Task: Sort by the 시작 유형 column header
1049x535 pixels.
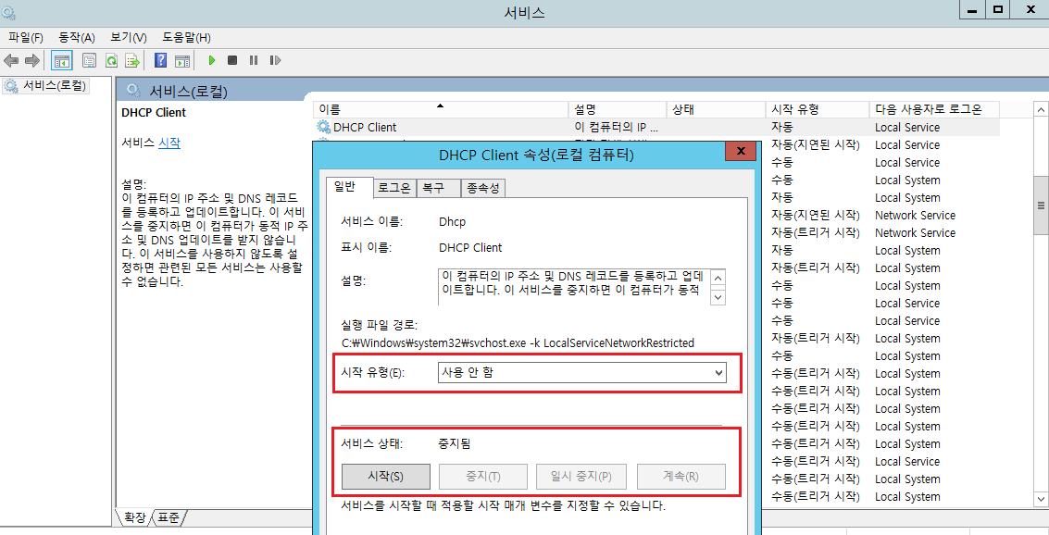Action: [x=818, y=109]
